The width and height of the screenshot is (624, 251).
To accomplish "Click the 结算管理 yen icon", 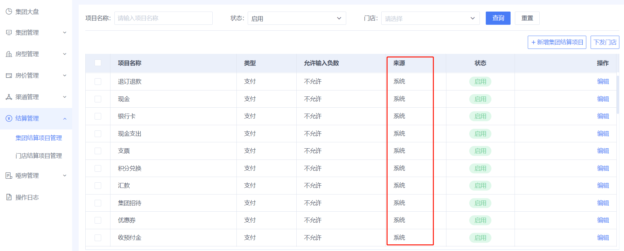I will (x=9, y=118).
